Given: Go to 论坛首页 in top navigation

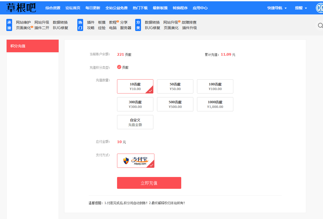Looking at the screenshot, I should click(73, 8).
